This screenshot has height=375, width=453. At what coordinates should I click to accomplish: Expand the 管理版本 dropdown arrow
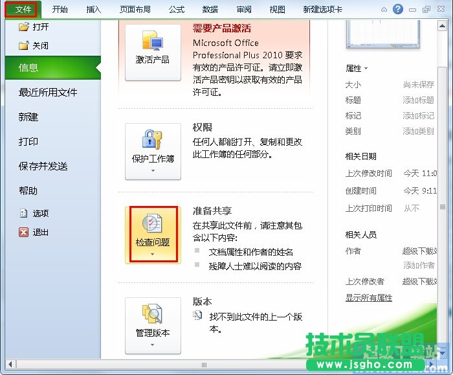tap(153, 345)
